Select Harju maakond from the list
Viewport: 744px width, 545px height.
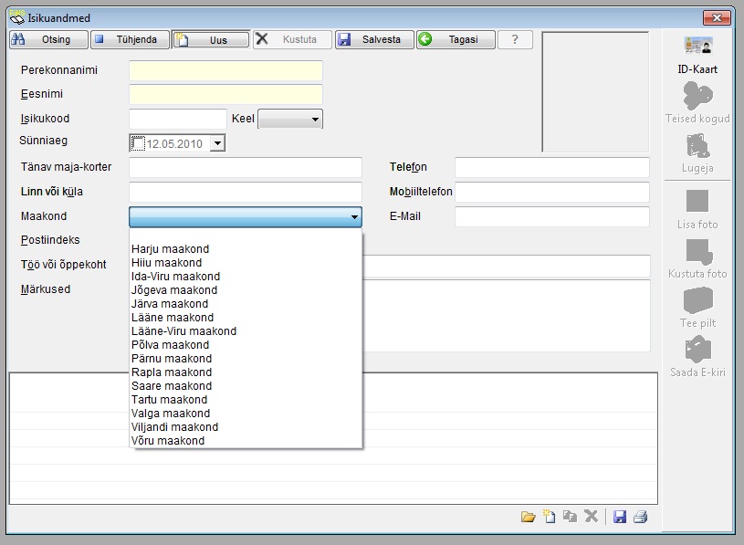171,249
